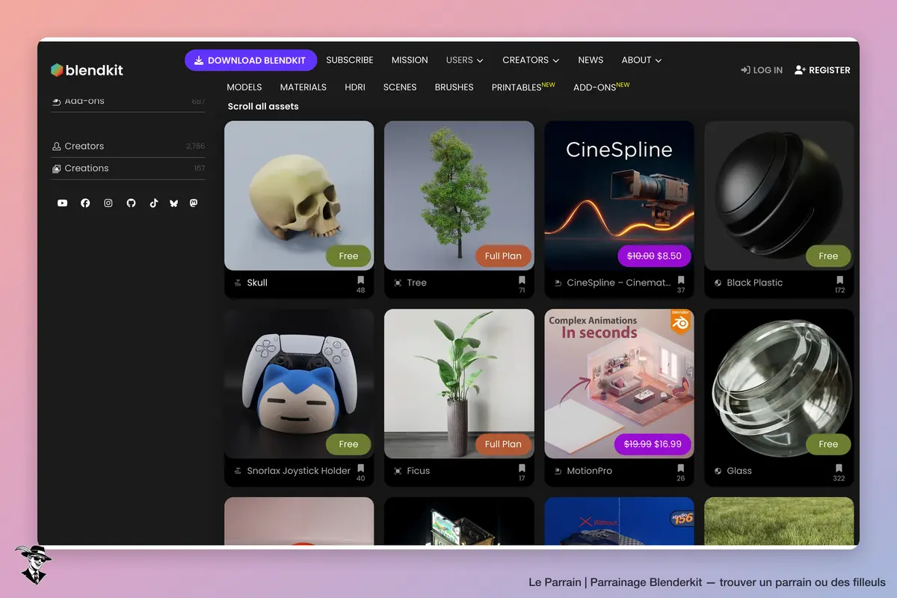
Task: Open the TikTok social link icon
Action: click(153, 203)
